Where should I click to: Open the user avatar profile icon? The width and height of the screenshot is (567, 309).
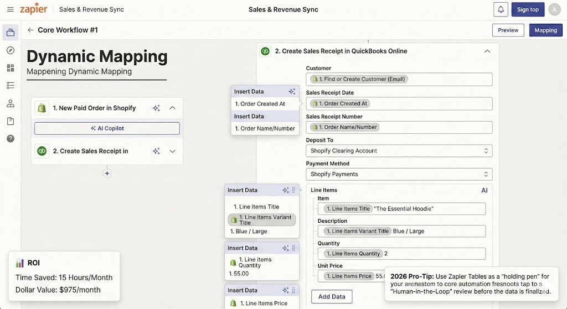tap(554, 9)
